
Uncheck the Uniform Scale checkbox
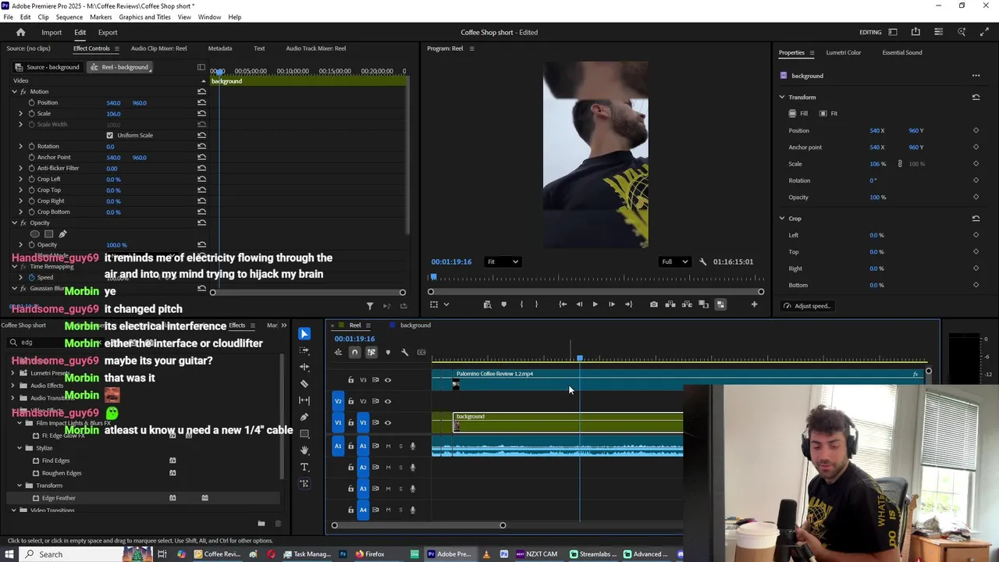click(109, 135)
